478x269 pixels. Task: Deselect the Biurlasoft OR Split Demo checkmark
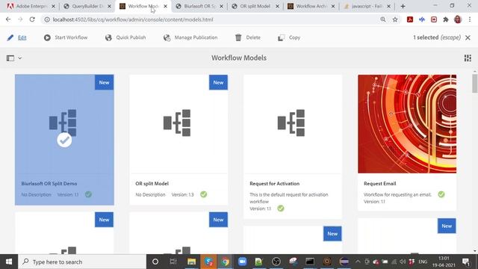coord(64,140)
